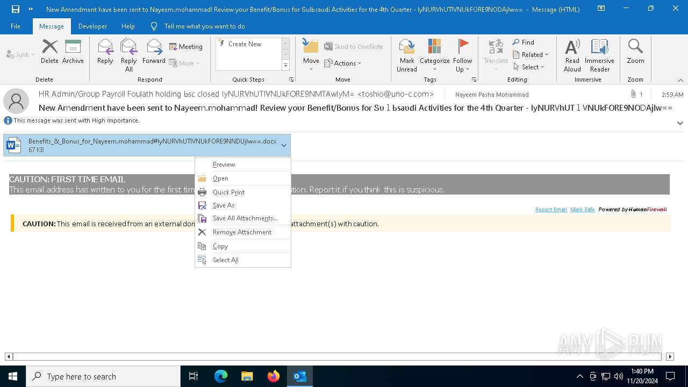This screenshot has height=387, width=688.
Task: Select Save All Attachments option
Action: point(243,218)
